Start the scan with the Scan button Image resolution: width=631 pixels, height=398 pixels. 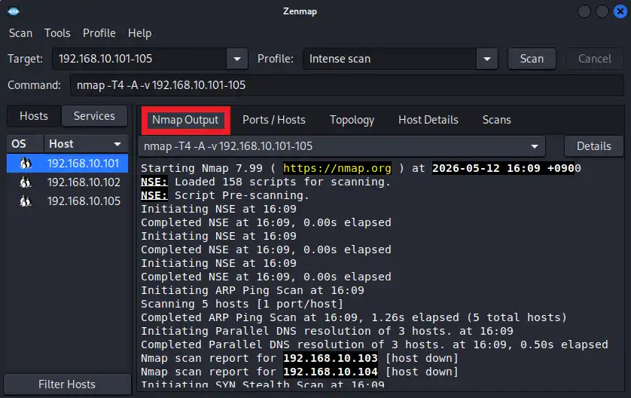532,59
